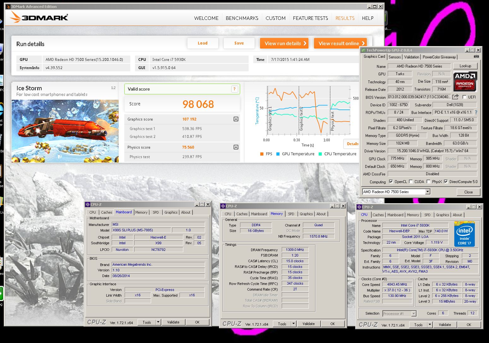Switch to Caches tab in Memory CPU-Z window

click(x=242, y=214)
